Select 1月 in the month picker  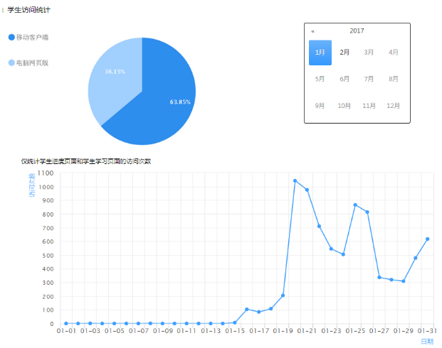(x=320, y=53)
